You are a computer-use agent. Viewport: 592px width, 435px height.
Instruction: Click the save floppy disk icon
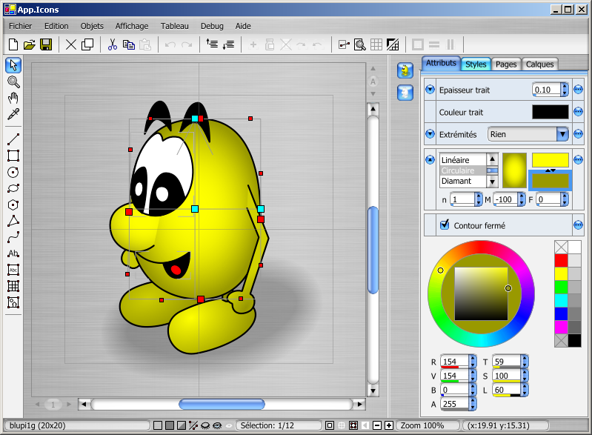point(46,44)
